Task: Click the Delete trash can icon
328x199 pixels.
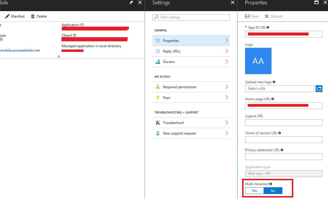Action: coord(33,16)
